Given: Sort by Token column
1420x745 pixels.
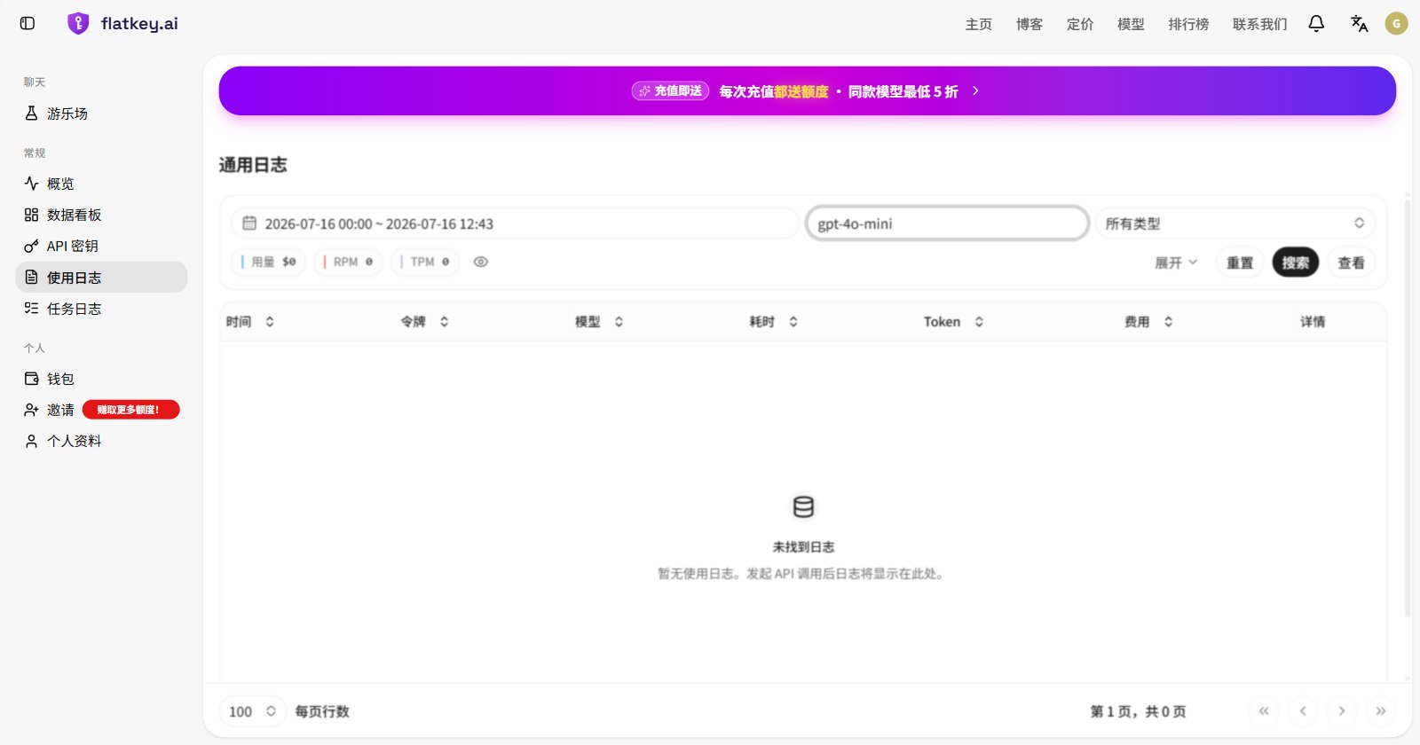Looking at the screenshot, I should (979, 322).
